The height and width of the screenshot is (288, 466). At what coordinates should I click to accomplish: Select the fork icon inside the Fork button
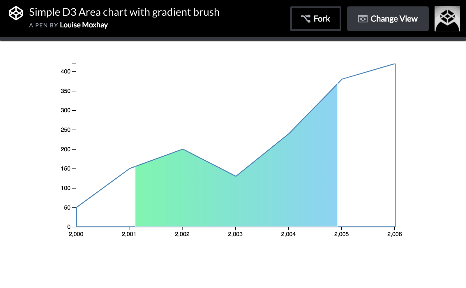pyautogui.click(x=305, y=18)
